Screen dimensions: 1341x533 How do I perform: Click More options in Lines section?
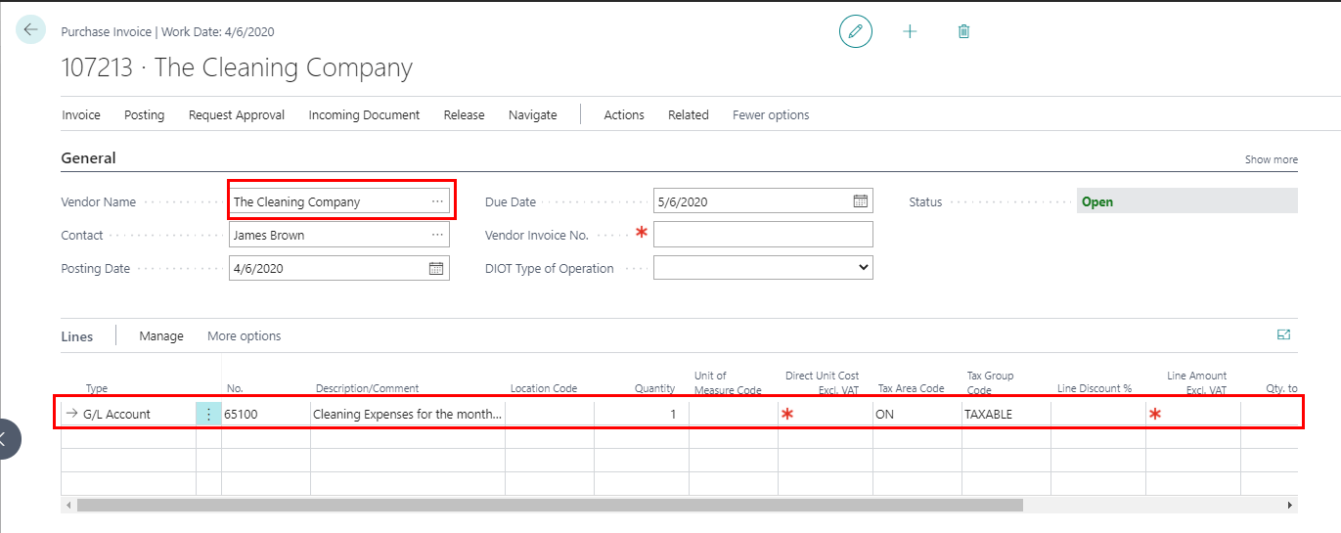(245, 335)
